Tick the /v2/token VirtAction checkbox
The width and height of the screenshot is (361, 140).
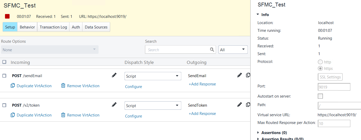click(4, 105)
